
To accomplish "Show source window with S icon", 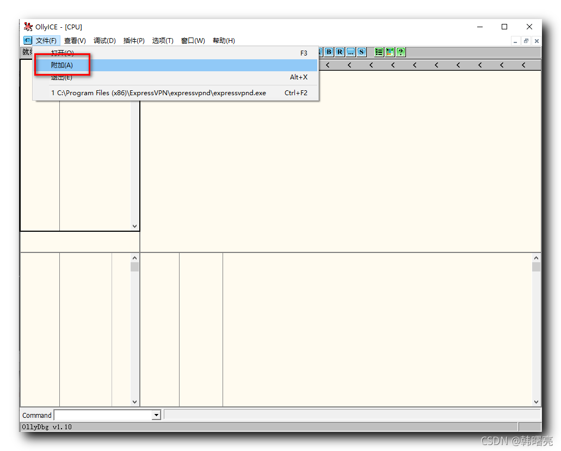I will (x=362, y=52).
